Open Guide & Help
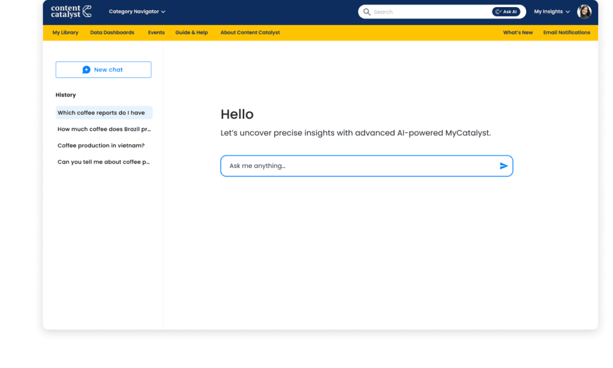The height and width of the screenshot is (368, 613). coord(192,32)
